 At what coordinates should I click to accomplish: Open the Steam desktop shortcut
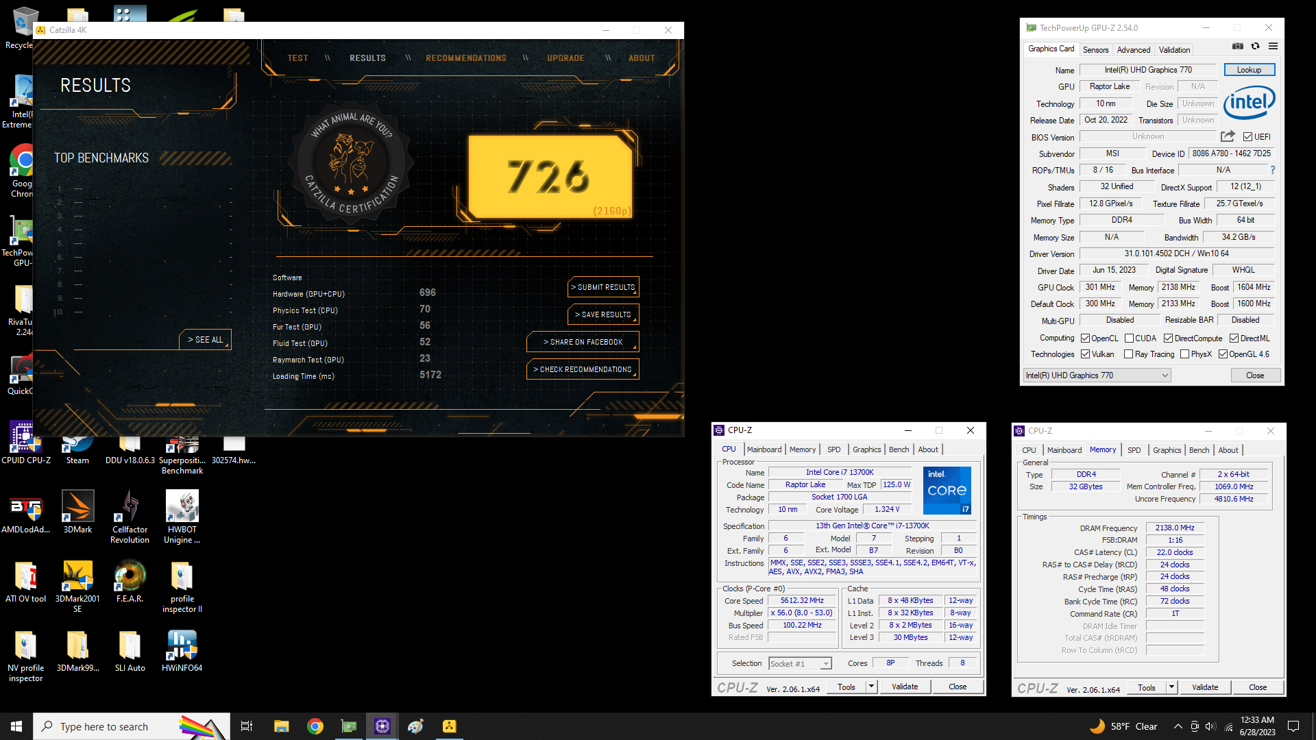click(x=77, y=449)
